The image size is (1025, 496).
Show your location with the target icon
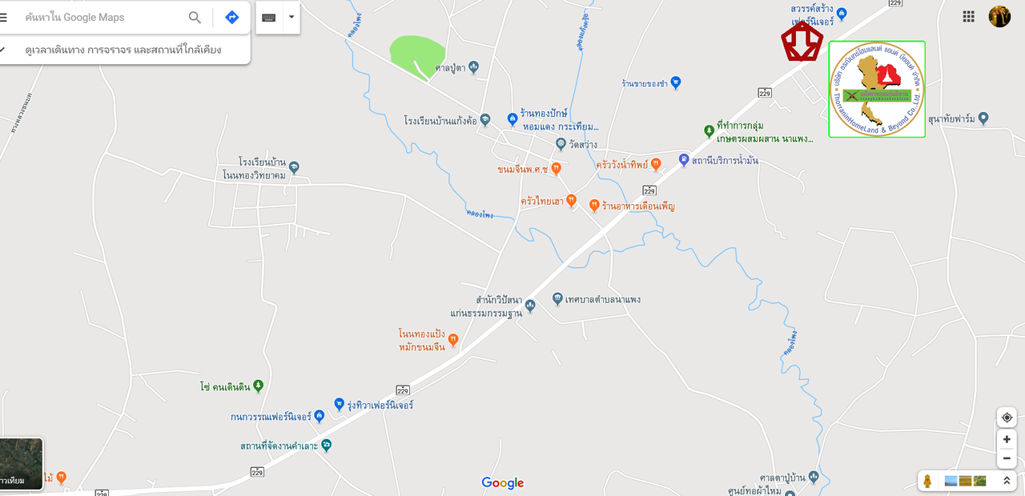pos(1007,418)
